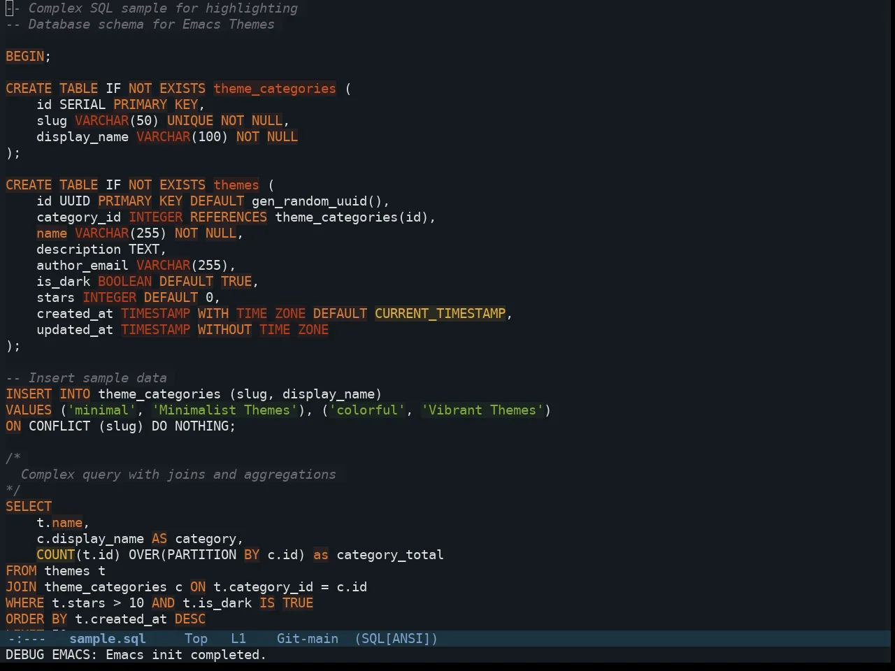
Task: Click the 'Database schema for Emacs Themes' comment
Action: coord(151,24)
